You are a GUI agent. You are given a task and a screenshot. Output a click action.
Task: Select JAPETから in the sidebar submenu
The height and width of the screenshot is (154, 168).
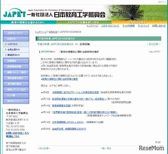click(16, 44)
